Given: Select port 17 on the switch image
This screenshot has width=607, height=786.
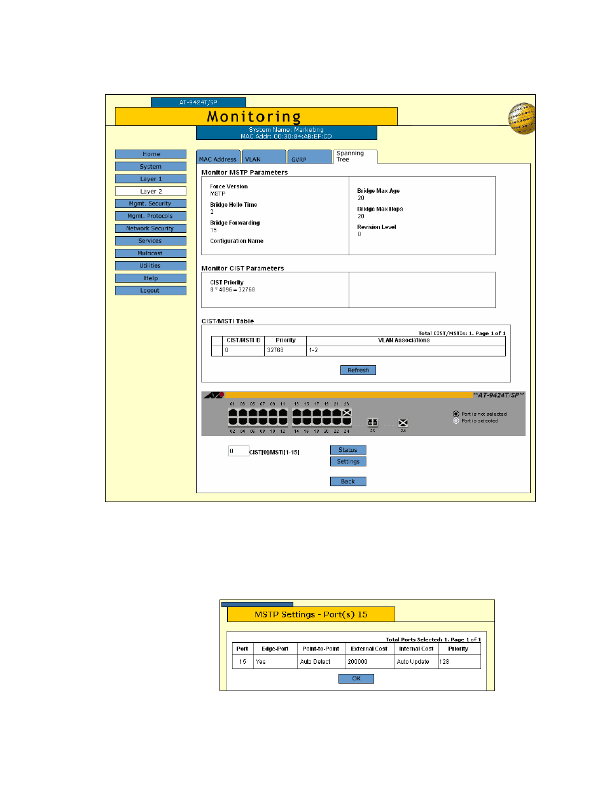Looking at the screenshot, I should [x=316, y=413].
